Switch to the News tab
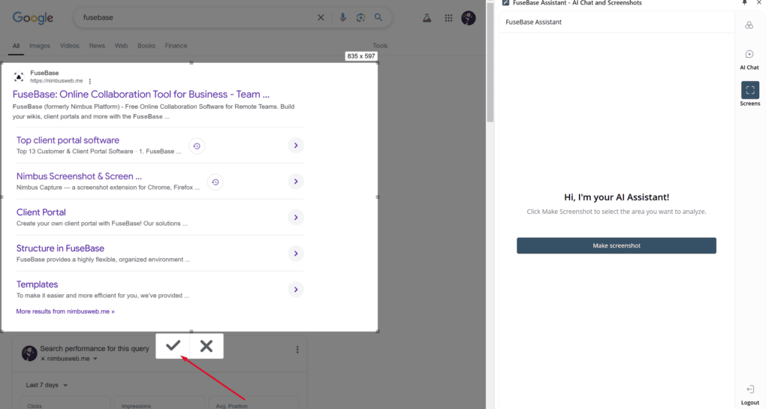This screenshot has height=409, width=769. 97,46
